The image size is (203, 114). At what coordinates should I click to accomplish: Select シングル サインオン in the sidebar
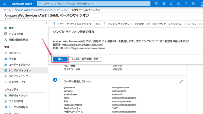24,70
